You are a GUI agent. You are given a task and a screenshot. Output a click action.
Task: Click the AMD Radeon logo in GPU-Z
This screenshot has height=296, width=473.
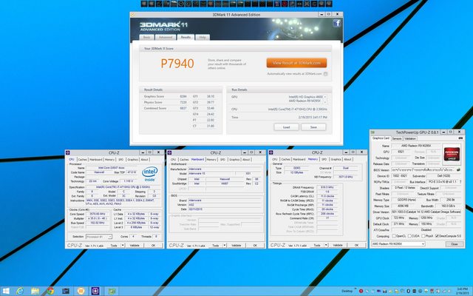click(452, 154)
